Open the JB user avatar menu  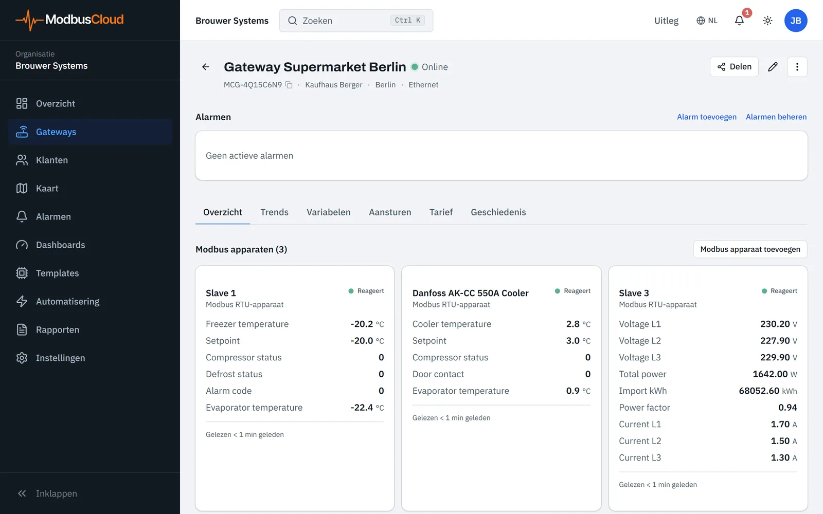[x=796, y=21]
